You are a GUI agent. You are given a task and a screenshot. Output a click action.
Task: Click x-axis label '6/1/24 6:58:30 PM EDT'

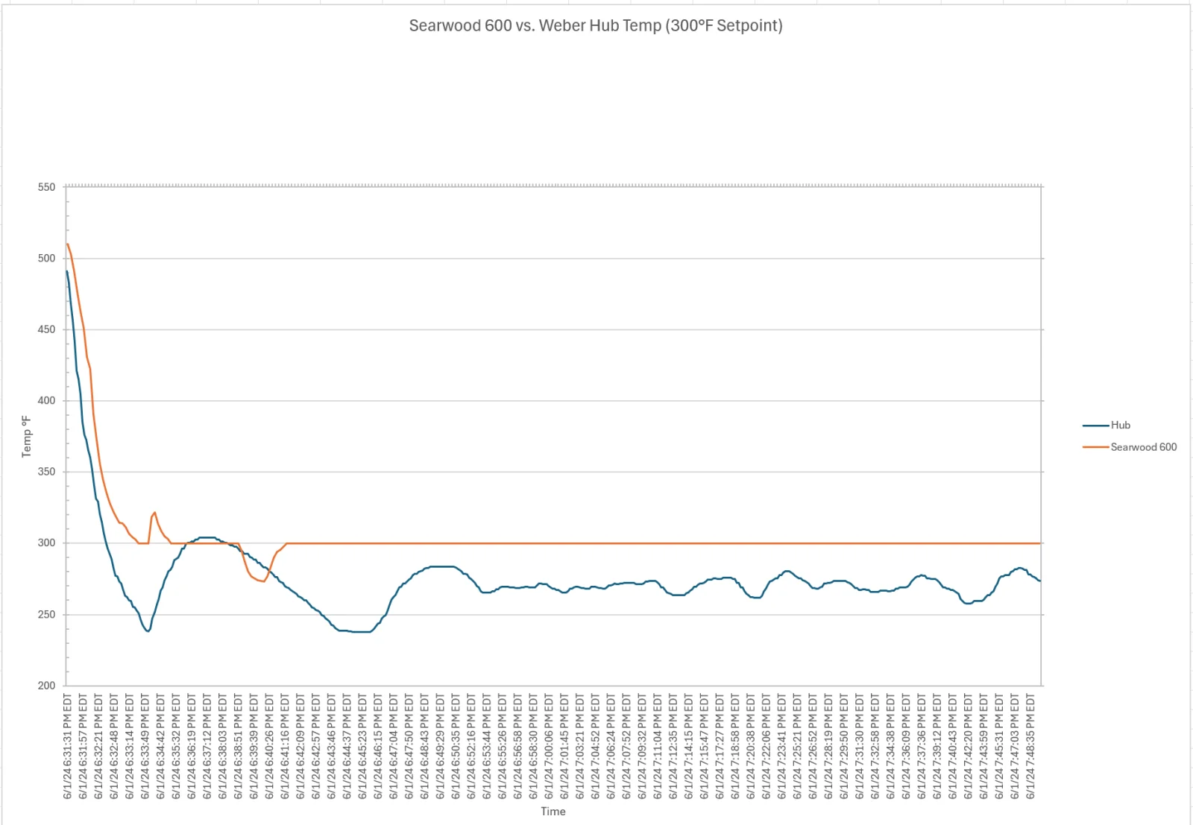533,747
